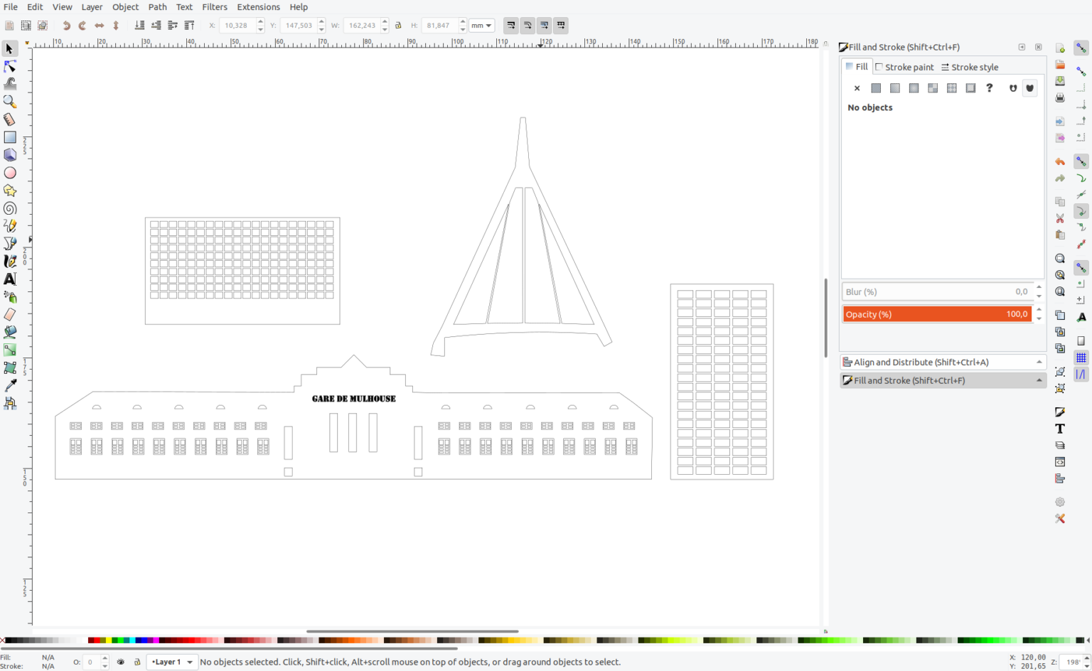1092x671 pixels.
Task: Click the Unset paint question mark button
Action: tap(989, 88)
